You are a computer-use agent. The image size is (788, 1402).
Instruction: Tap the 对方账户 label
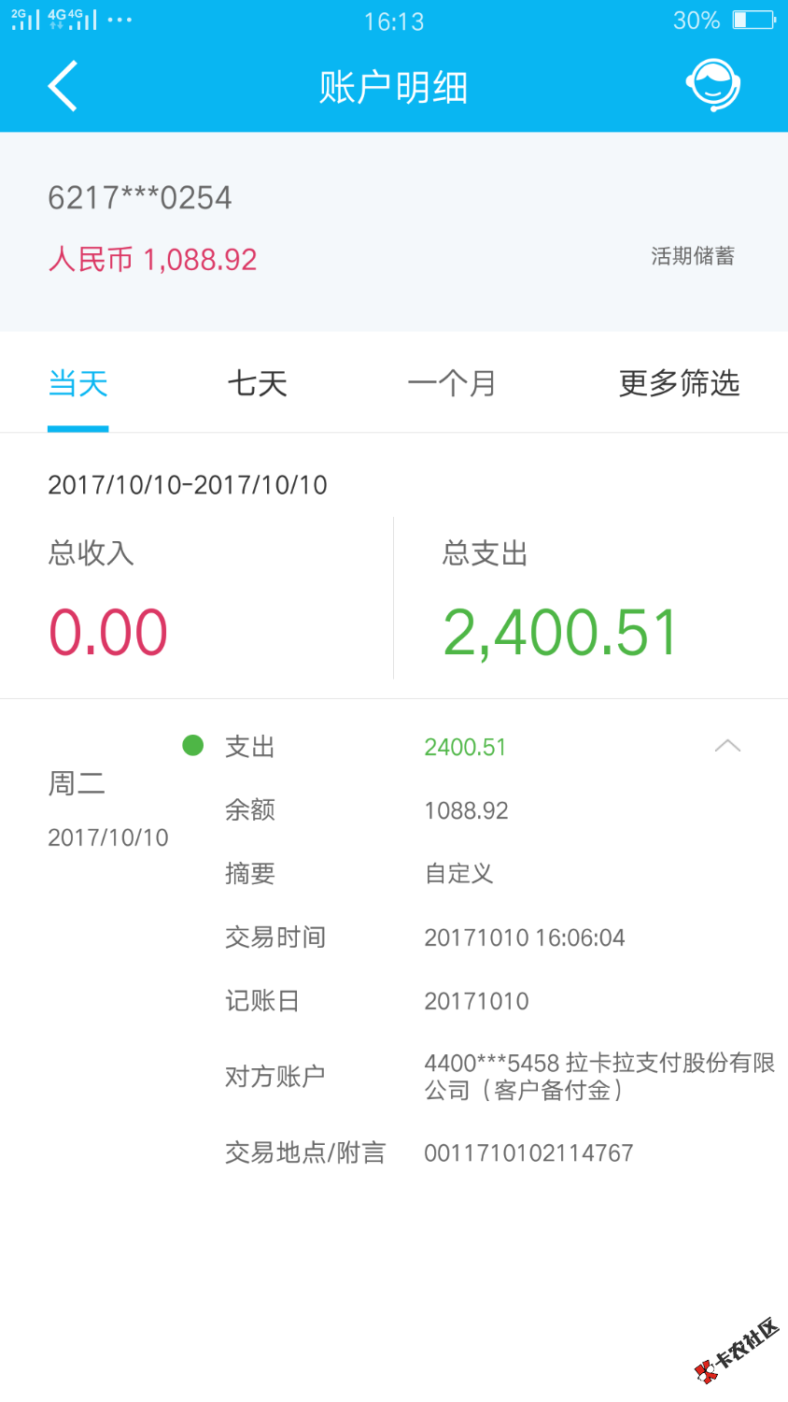tap(275, 1077)
